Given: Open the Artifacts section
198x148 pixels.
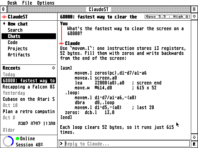Looking at the screenshot, I should coord(29,55).
